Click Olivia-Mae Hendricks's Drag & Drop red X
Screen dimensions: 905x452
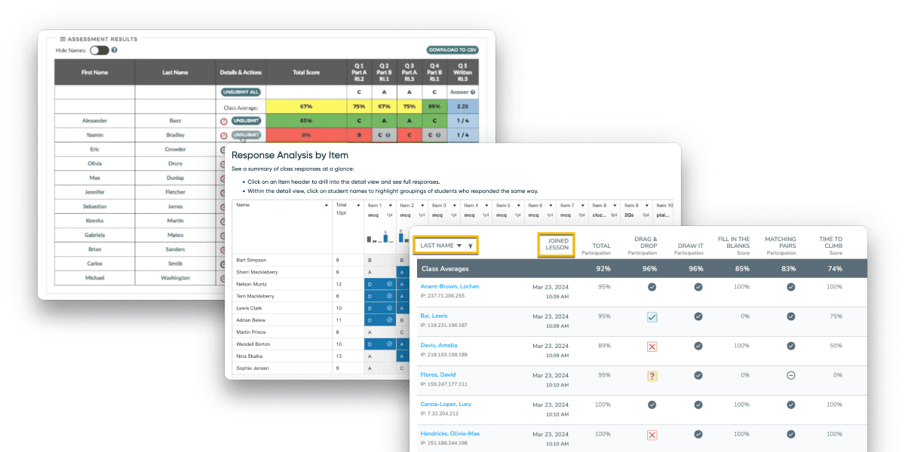click(652, 435)
